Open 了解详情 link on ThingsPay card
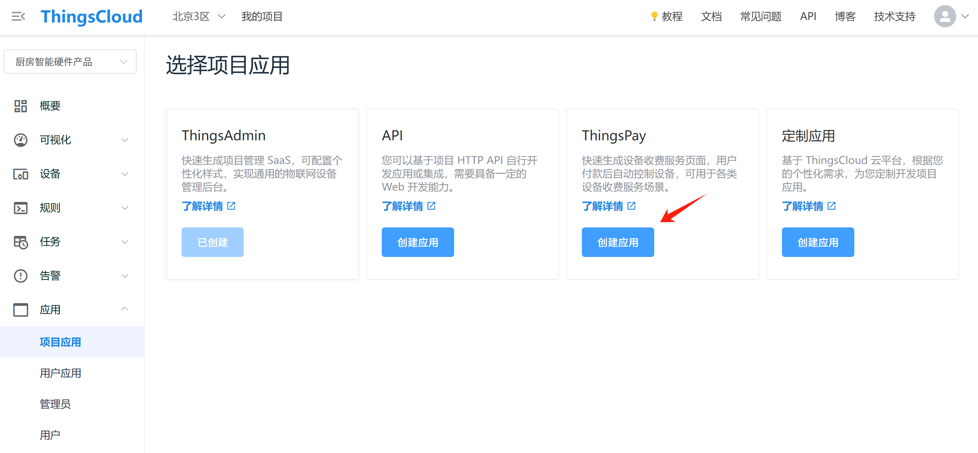 (x=603, y=206)
